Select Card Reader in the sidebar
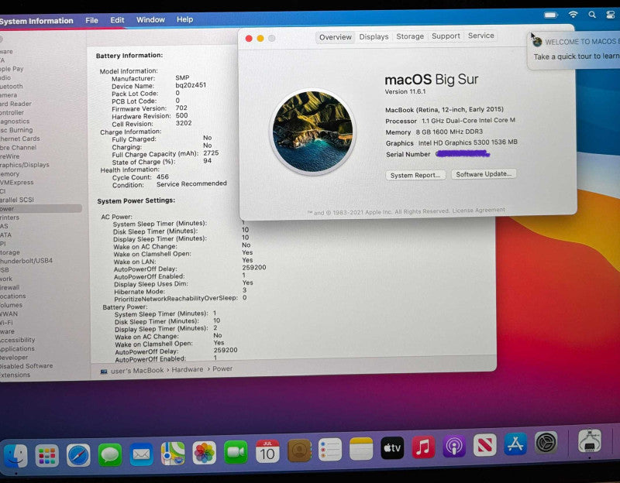Image resolution: width=620 pixels, height=483 pixels. click(15, 104)
